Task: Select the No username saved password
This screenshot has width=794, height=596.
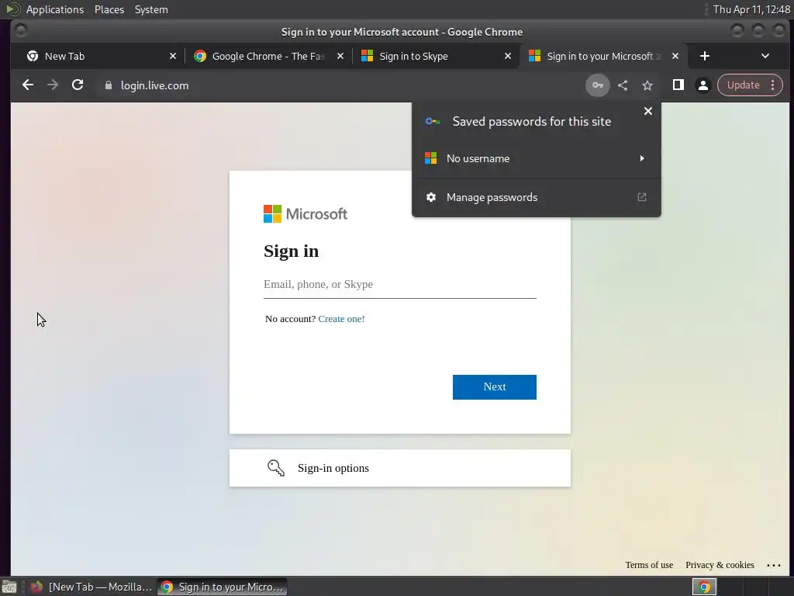Action: (537, 158)
